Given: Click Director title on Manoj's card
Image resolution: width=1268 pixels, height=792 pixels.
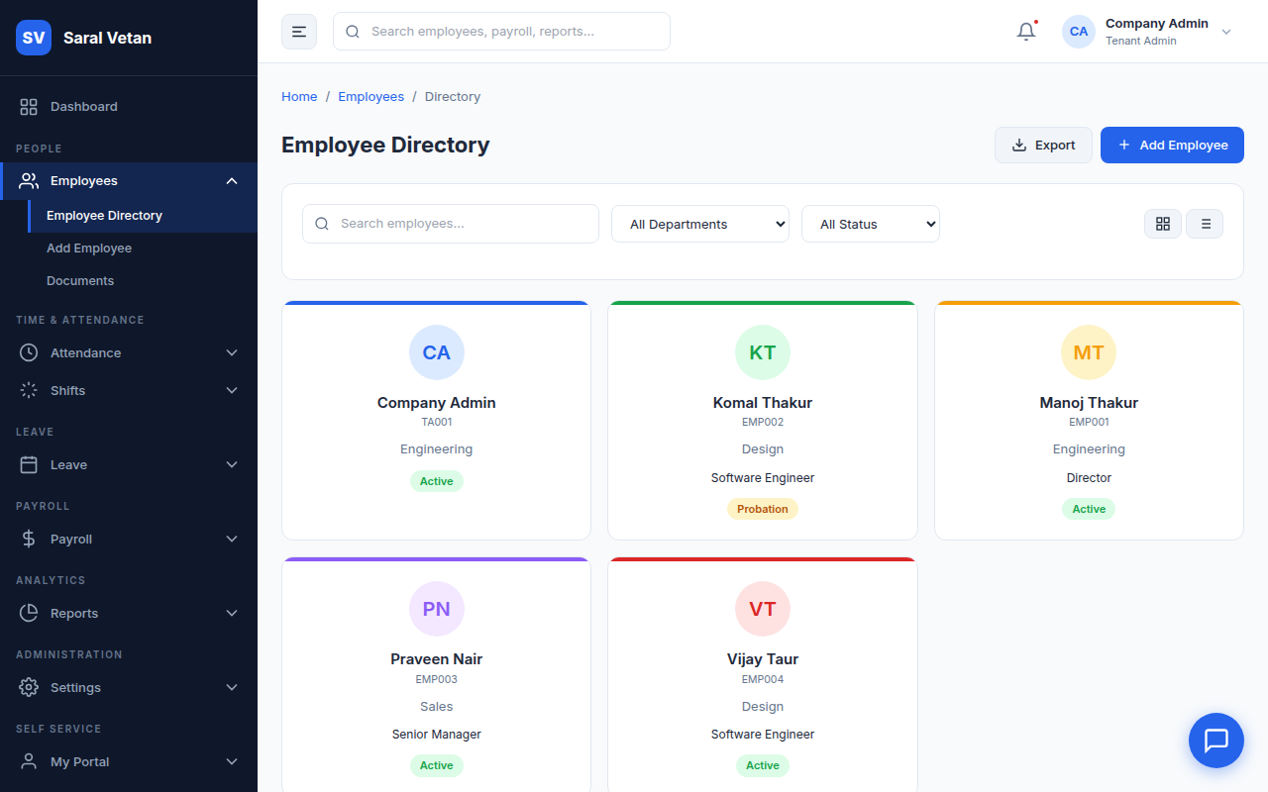Looking at the screenshot, I should [x=1089, y=478].
